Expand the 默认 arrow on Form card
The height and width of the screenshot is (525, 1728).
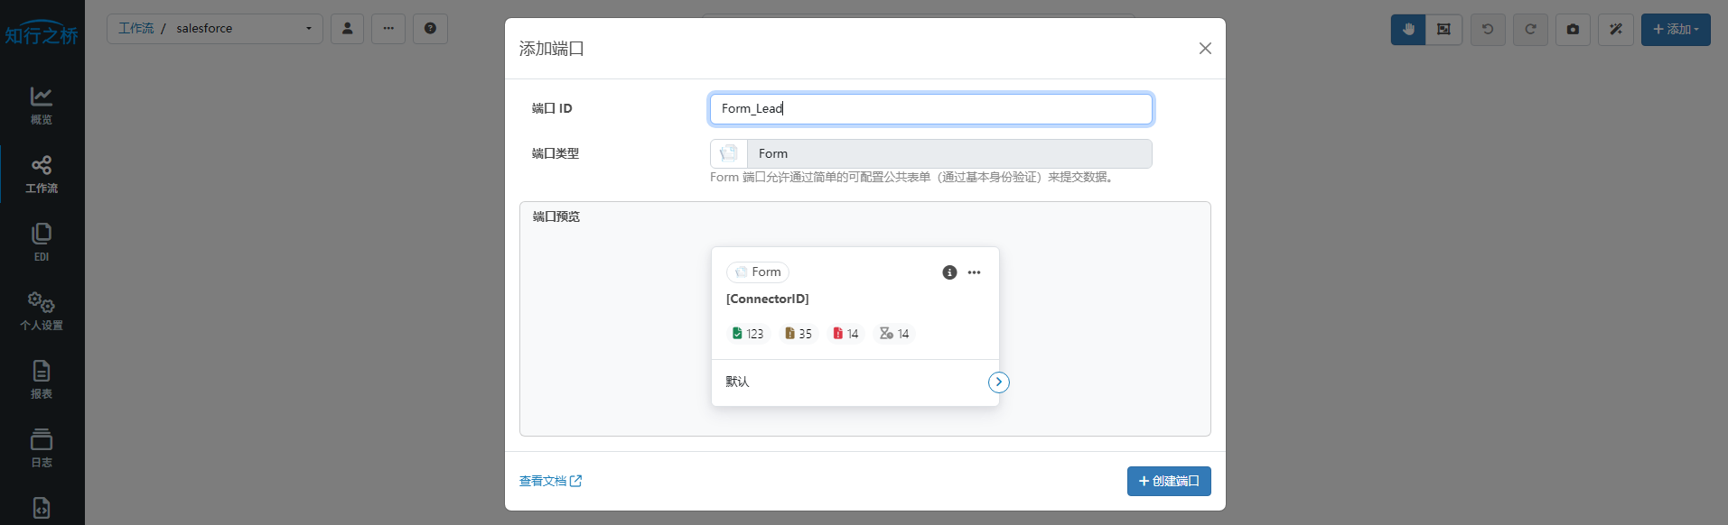click(x=998, y=382)
